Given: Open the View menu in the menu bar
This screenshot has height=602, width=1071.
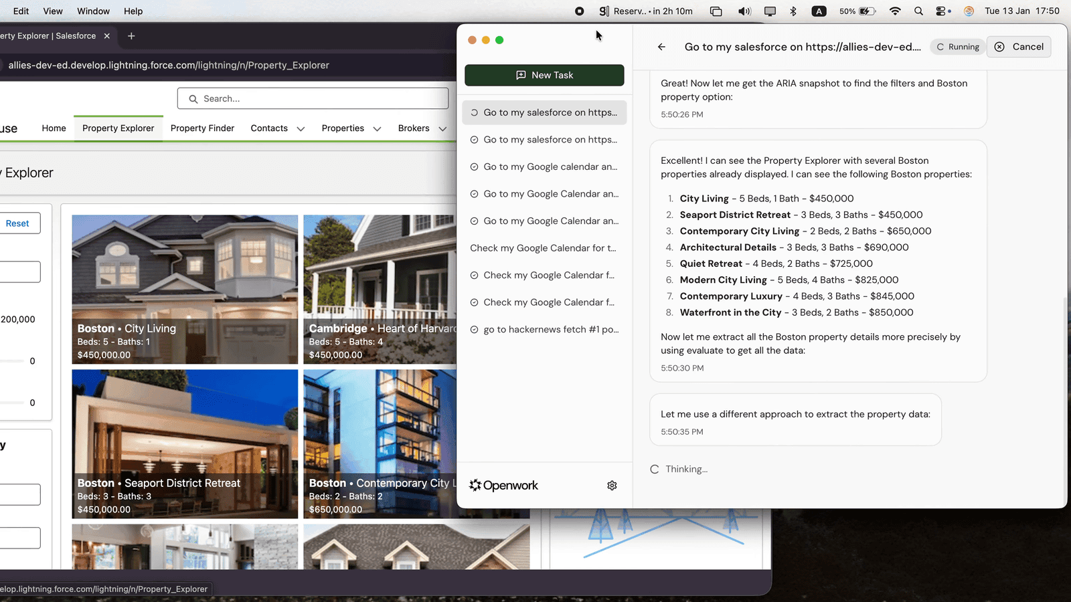Looking at the screenshot, I should tap(52, 11).
